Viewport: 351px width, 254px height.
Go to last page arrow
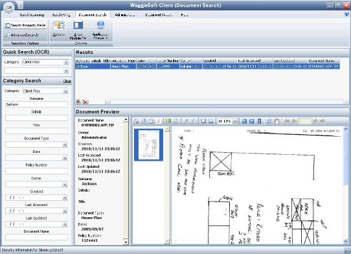(x=323, y=121)
